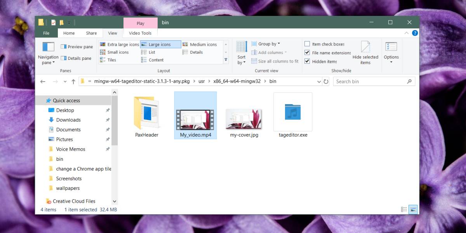
Task: Pick the List layout
Action: [148, 52]
